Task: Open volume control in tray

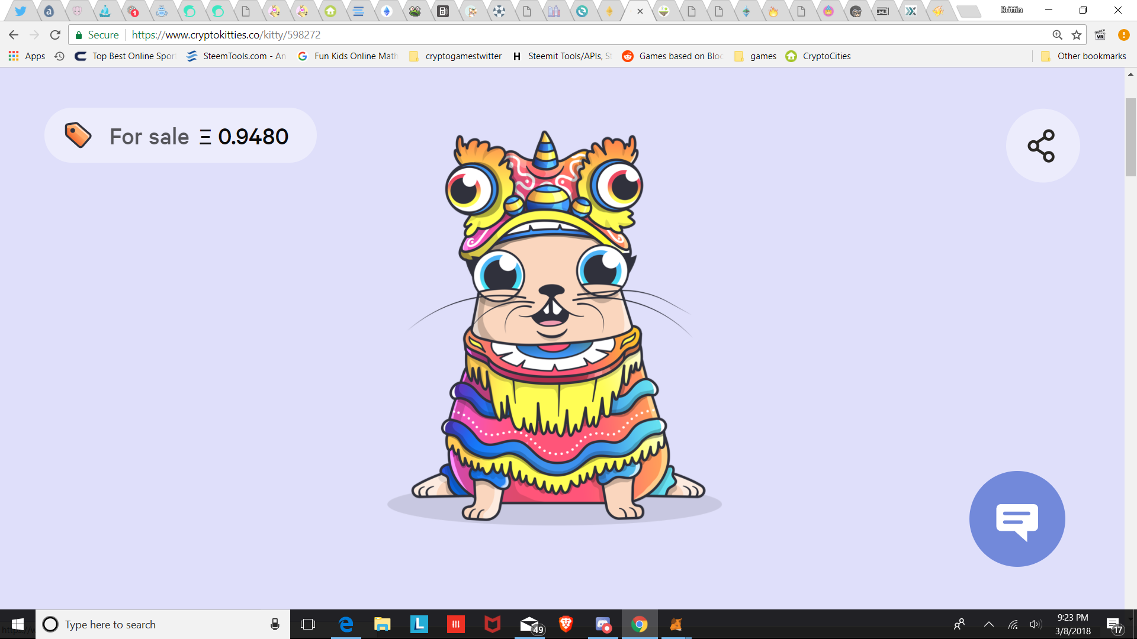Action: click(1035, 624)
